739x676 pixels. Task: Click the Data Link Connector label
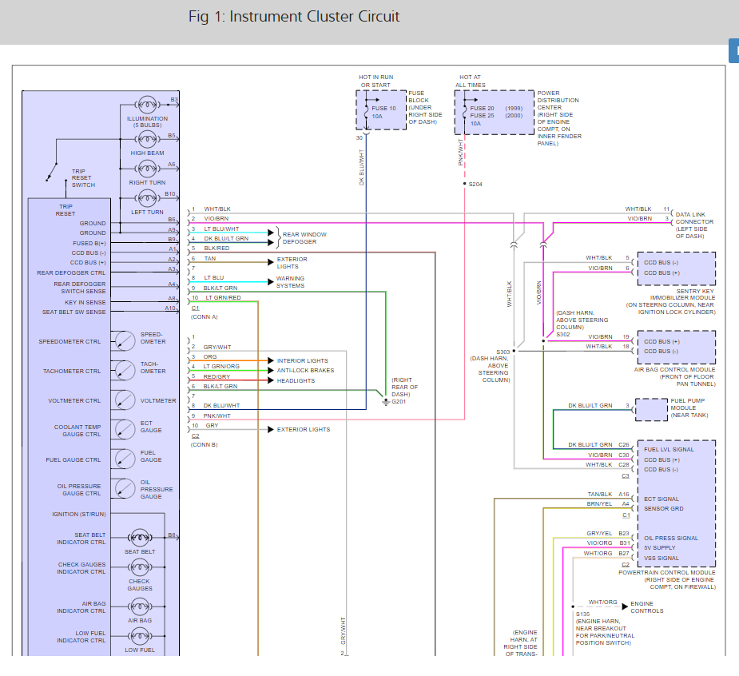click(694, 225)
